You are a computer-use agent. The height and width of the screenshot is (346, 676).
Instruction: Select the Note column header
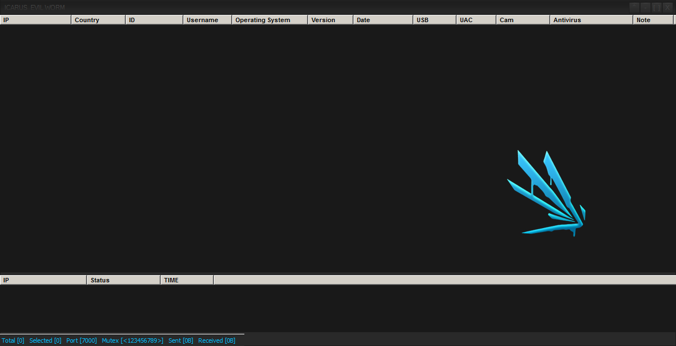point(652,20)
